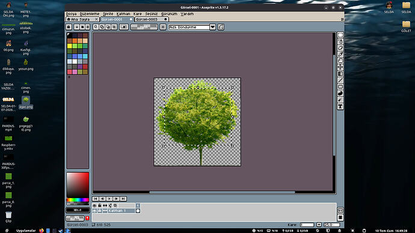The height and width of the screenshot is (233, 415).
Task: Select the Eraser tool
Action: [340, 48]
